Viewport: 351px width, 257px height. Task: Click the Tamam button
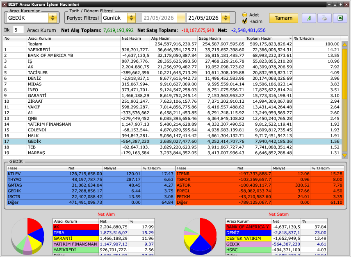(x=283, y=18)
